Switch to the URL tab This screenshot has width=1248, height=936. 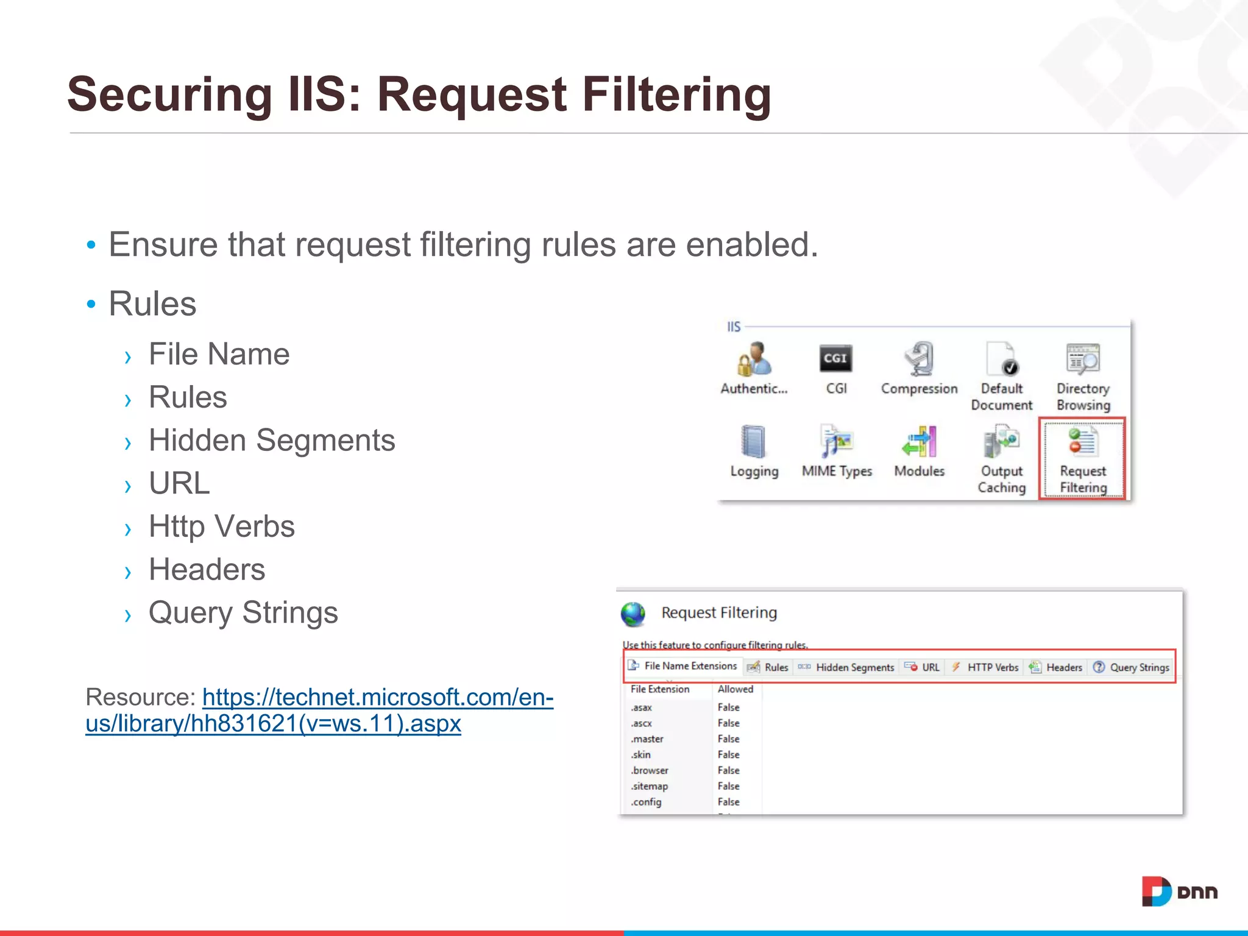click(923, 667)
